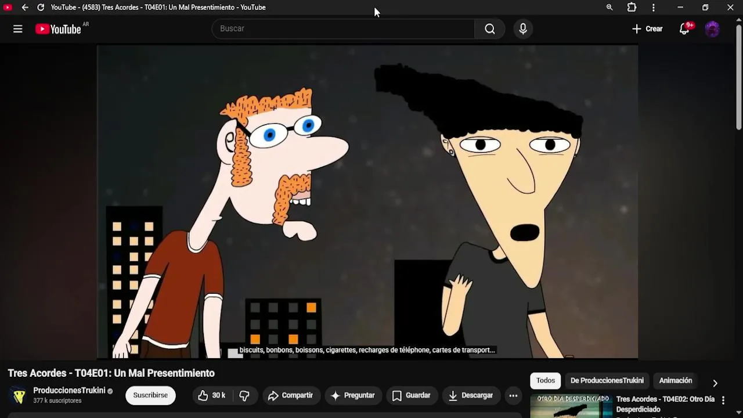Open the YouTube hamburger guide menu
The height and width of the screenshot is (418, 743).
[x=18, y=29]
